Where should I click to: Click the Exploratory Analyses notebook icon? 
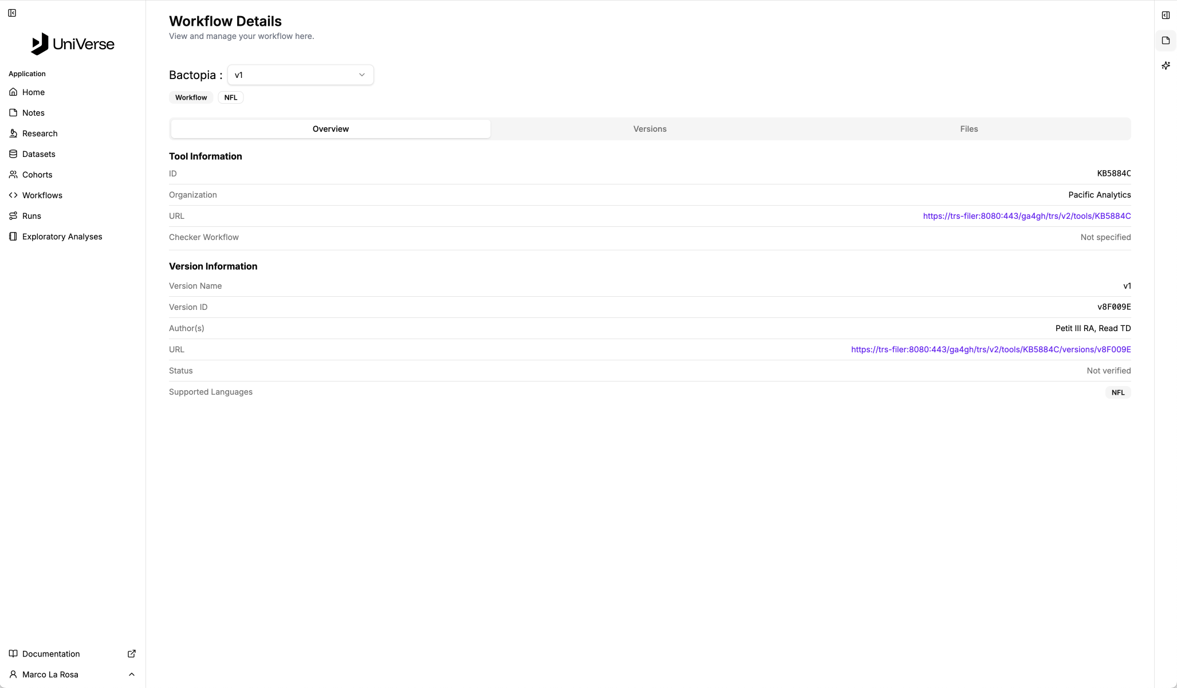pyautogui.click(x=13, y=237)
